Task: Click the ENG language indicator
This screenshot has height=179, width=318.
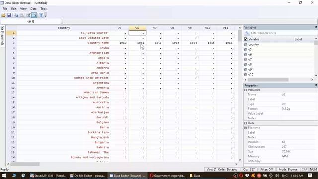Action: click(284, 176)
